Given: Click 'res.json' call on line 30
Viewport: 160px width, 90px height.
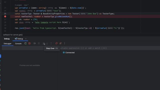Looking at the screenshot, I should coord(19,28).
